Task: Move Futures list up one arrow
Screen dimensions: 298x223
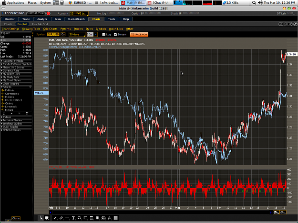Action: click(x=11, y=113)
